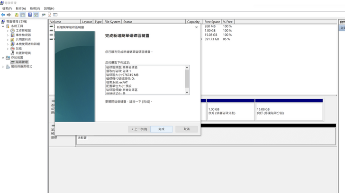Screen dimensions: 345x193
Task: Click the 上一步(B) back button
Action: [139, 129]
